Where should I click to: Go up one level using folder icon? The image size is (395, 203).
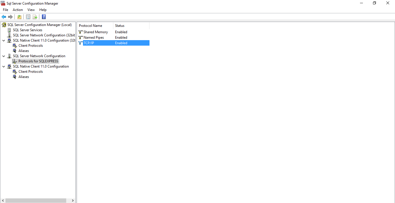pyautogui.click(x=19, y=17)
